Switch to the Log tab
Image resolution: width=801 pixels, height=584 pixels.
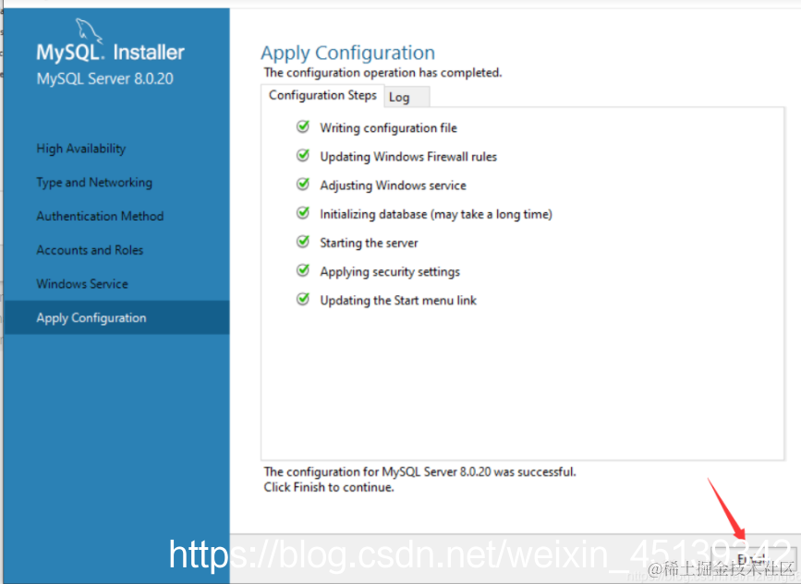(x=407, y=97)
